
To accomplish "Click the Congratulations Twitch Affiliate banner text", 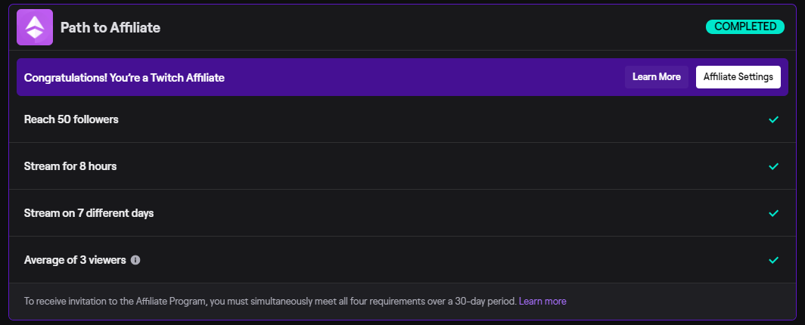I will 124,78.
